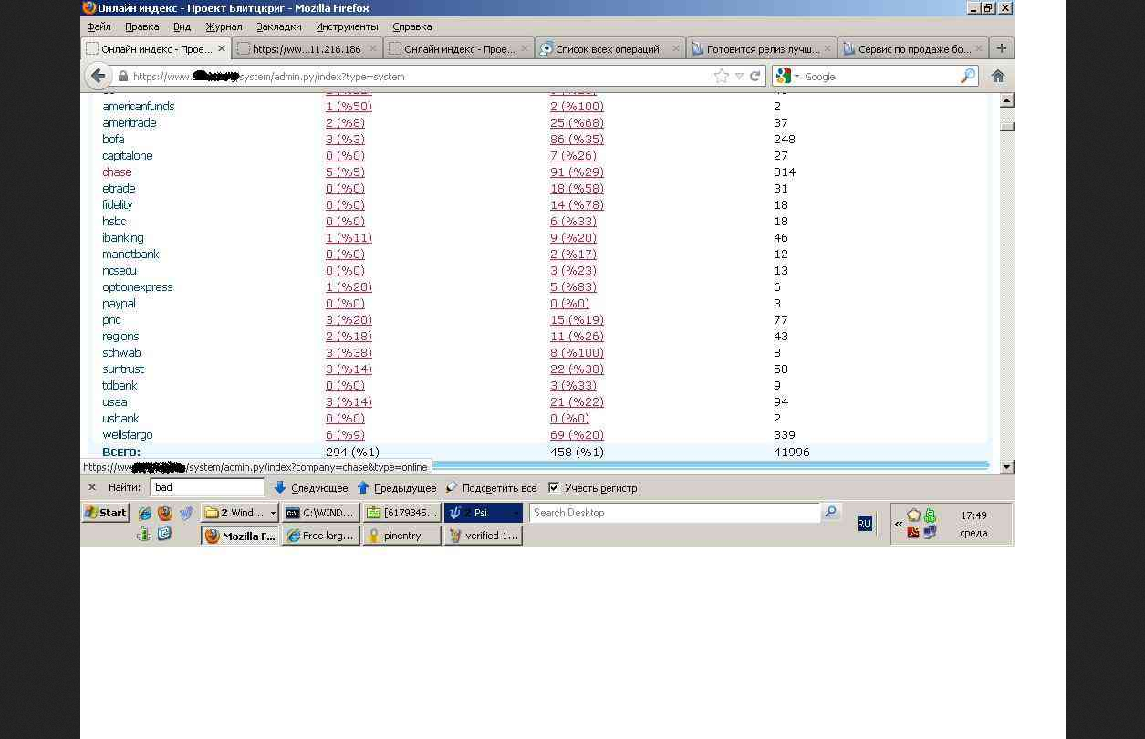The height and width of the screenshot is (739, 1145).
Task: Expand the 2 Wind... taskbar group dropdown
Action: point(272,513)
